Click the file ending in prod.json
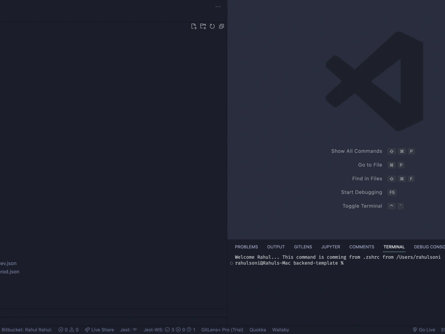The width and height of the screenshot is (445, 334). (10, 272)
